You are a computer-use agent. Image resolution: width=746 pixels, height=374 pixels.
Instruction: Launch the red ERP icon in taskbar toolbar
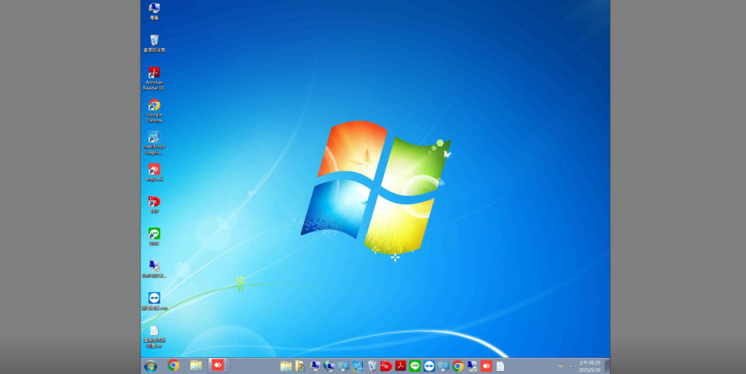386,366
